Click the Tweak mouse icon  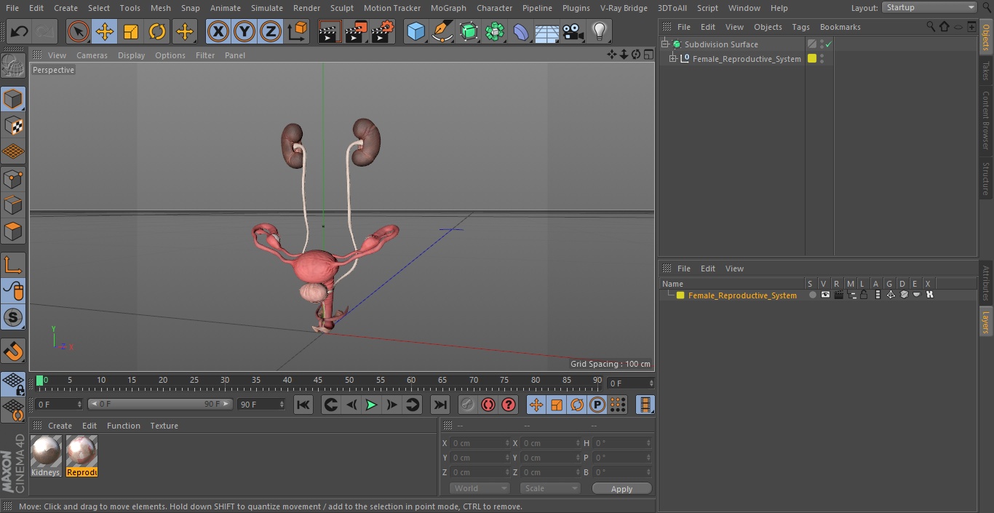[13, 290]
